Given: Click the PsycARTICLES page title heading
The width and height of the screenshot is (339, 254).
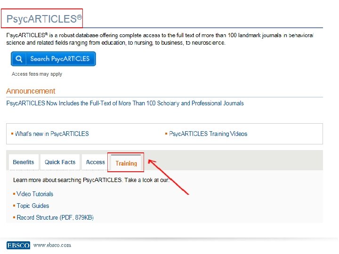Looking at the screenshot, I should tap(44, 19).
